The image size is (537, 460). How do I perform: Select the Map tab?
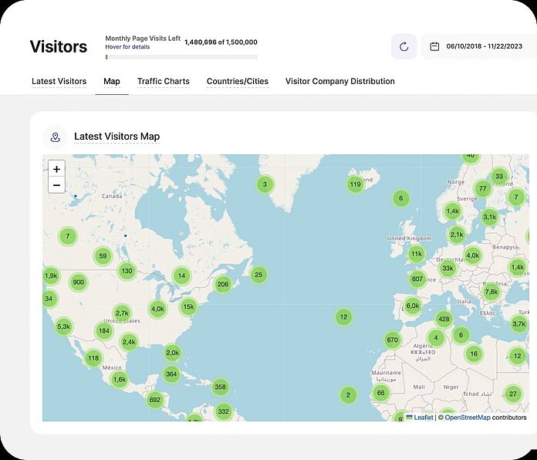click(112, 81)
